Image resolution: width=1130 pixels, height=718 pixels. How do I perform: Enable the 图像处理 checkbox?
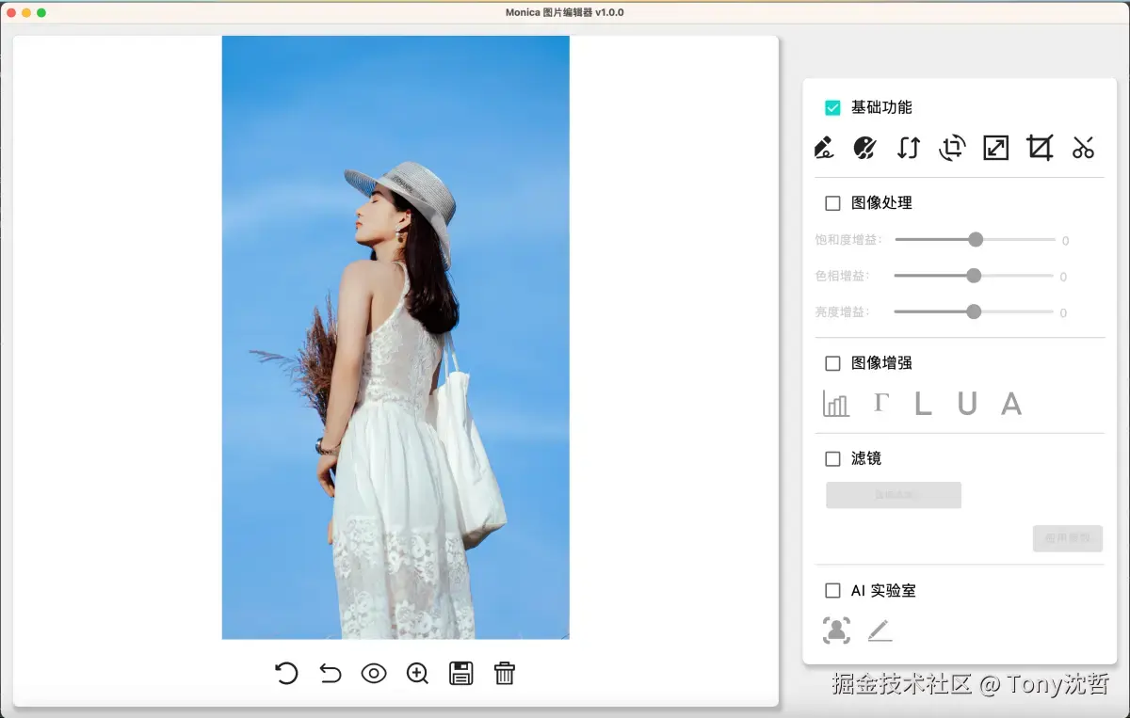832,203
